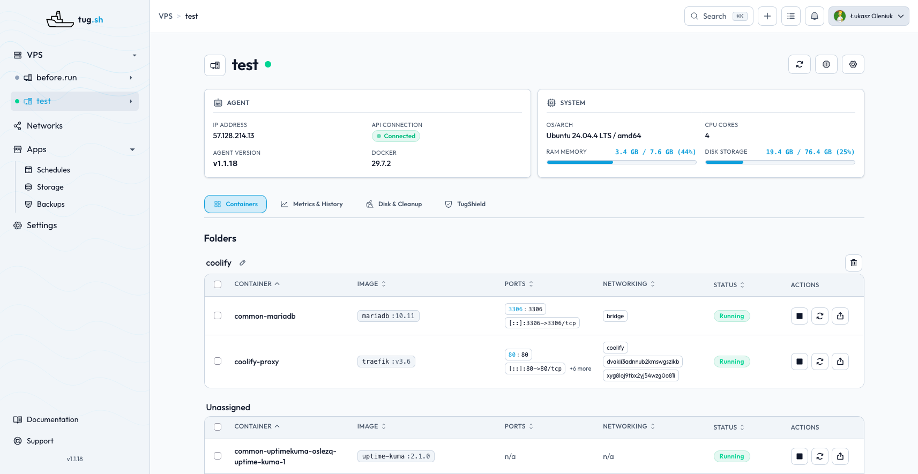The image size is (918, 474).
Task: Open share action for common-mariadb
Action: tap(840, 316)
